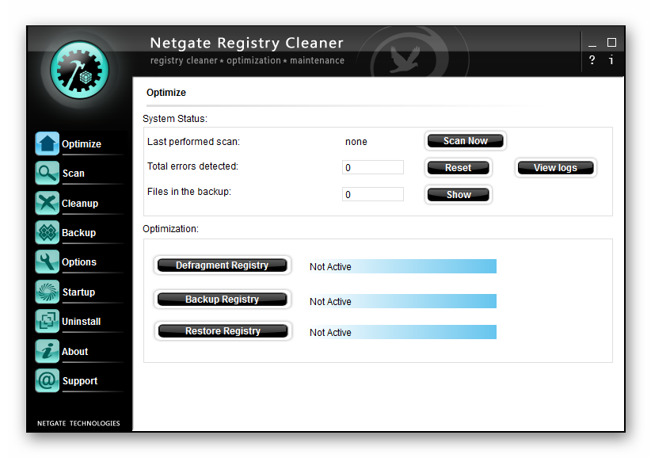Click the Uninstall overlapping-squares icon
This screenshot has height=458, width=651.
[47, 321]
